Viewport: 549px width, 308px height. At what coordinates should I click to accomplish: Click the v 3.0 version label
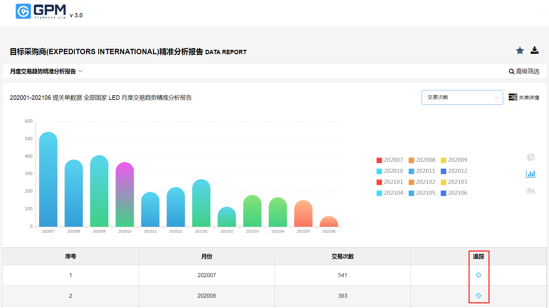coord(76,15)
